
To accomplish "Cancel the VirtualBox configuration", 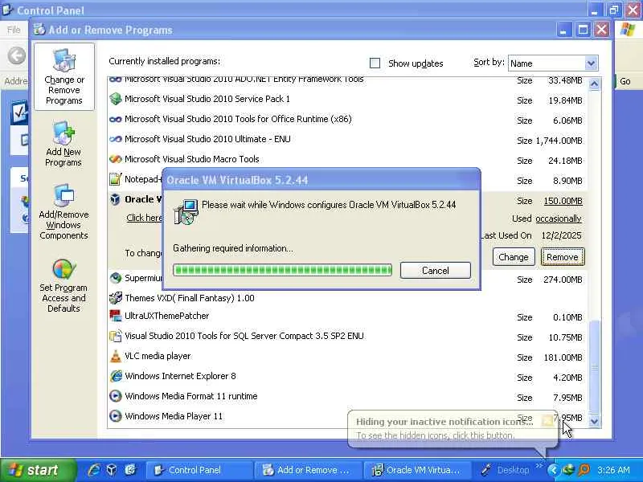I will point(435,271).
